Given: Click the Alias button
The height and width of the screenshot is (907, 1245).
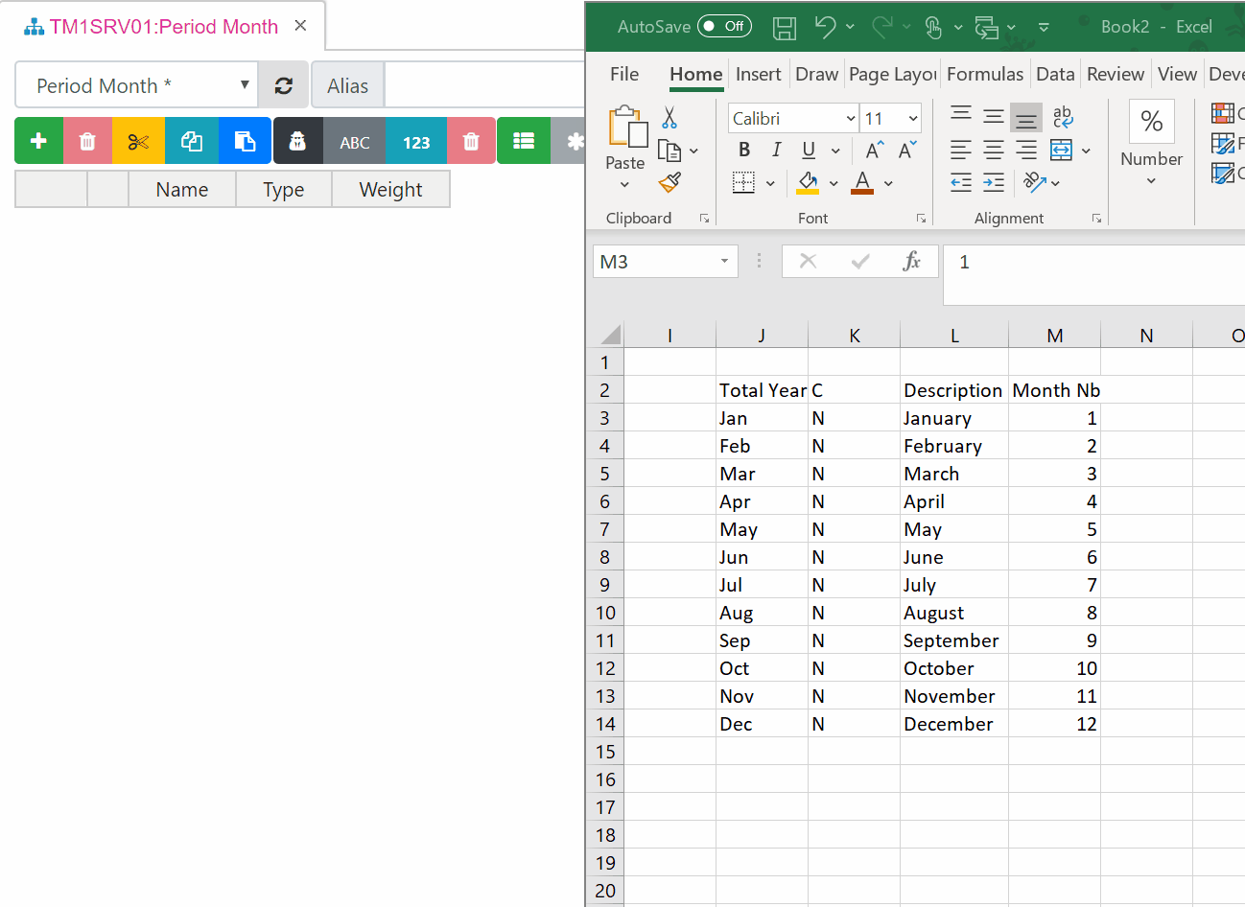Looking at the screenshot, I should click(347, 85).
